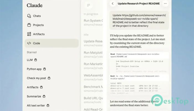This screenshot has height=111, width=194.
Task: Go back with the left chevron button
Action: pyautogui.click(x=113, y=4)
